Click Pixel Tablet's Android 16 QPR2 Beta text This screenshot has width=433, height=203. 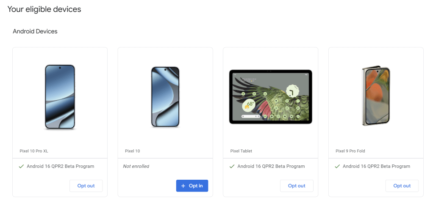(271, 166)
